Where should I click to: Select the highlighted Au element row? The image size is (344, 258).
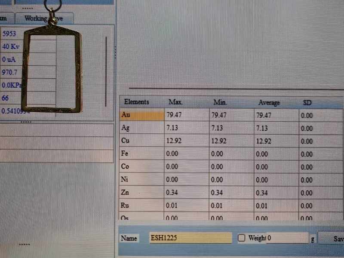pos(141,115)
